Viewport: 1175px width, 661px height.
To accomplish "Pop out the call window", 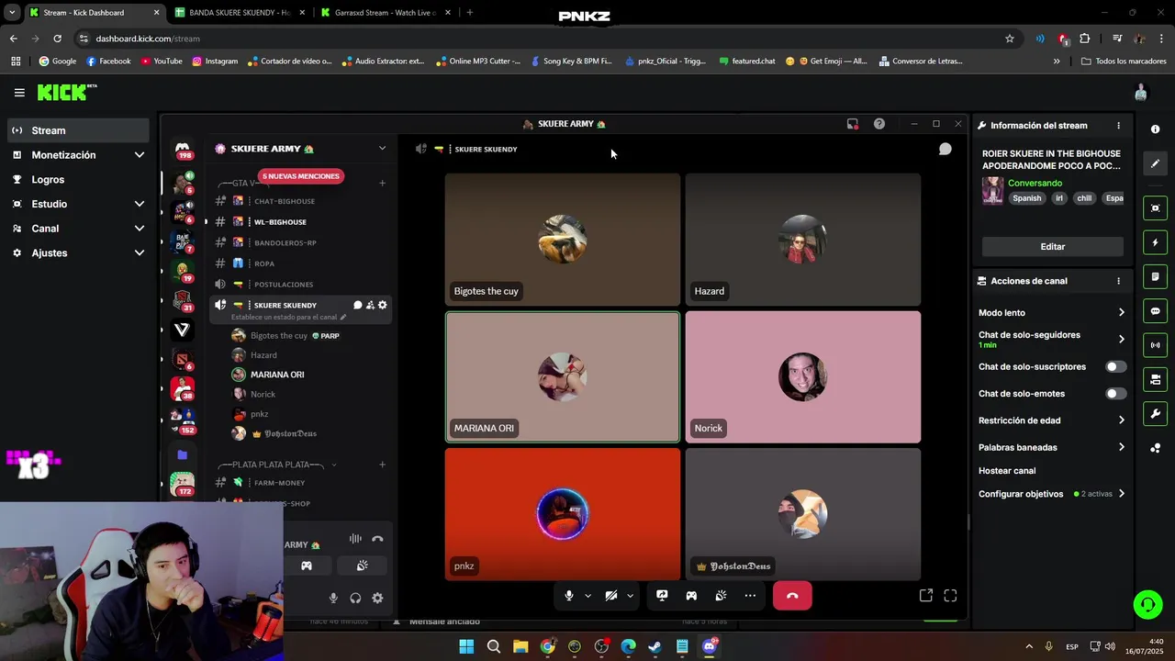I will tap(926, 596).
